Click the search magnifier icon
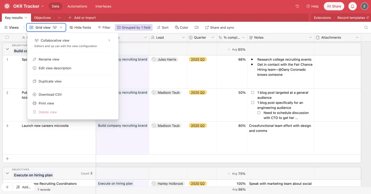The height and width of the screenshot is (194, 371). pyautogui.click(x=366, y=27)
